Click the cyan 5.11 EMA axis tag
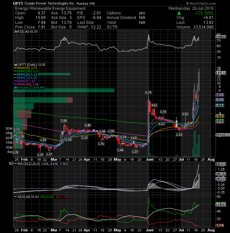Image resolution: width=230 pixels, height=233 pixels. click(219, 105)
